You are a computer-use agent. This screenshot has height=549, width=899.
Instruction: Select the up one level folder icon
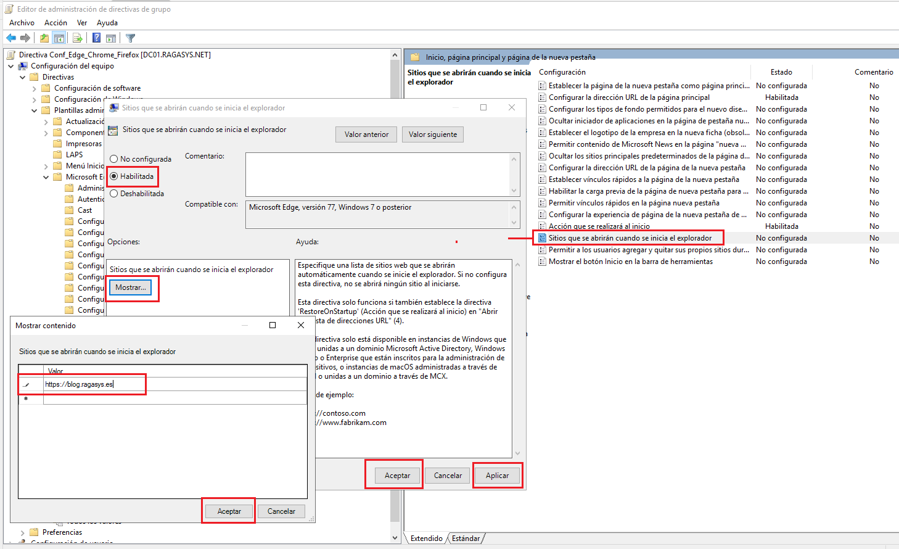43,37
